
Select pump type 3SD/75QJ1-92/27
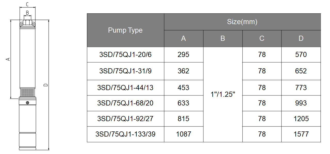coord(125,119)
